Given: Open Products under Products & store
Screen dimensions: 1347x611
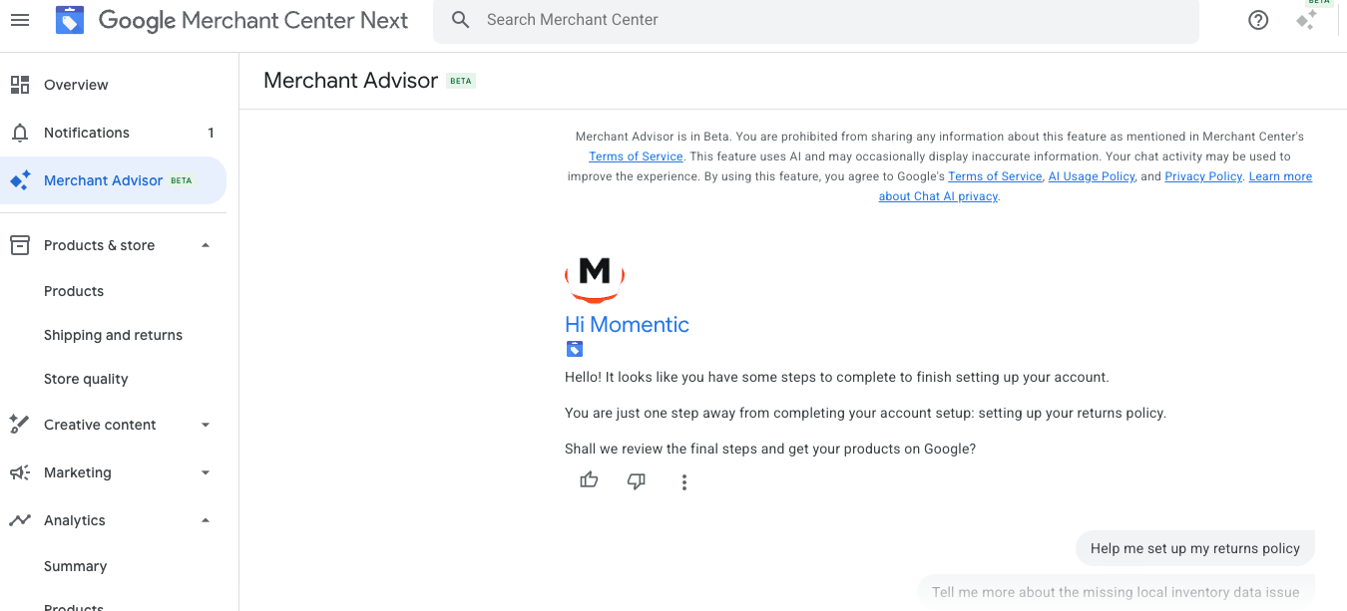Looking at the screenshot, I should click(x=74, y=291).
